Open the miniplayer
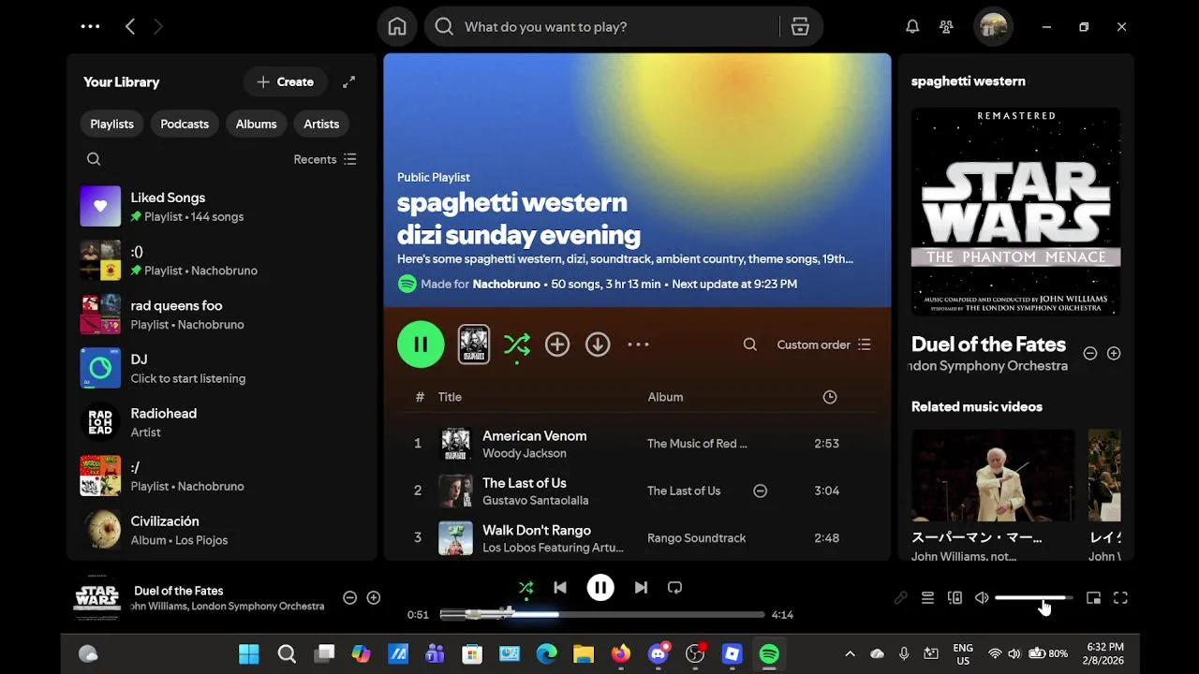1199x674 pixels. 1093,597
